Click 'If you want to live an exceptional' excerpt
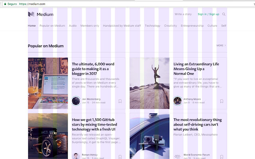This screenshot has width=255, height=159. [x=198, y=83]
